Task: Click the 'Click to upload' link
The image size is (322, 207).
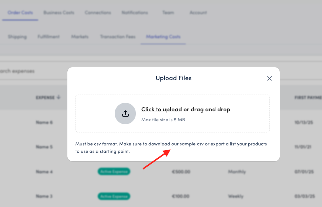Action: coord(161,109)
